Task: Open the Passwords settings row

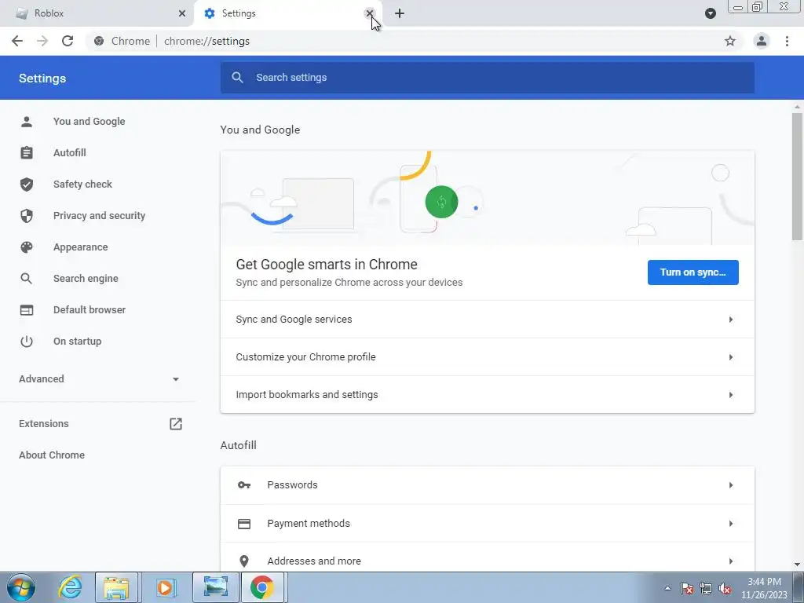Action: (x=487, y=485)
